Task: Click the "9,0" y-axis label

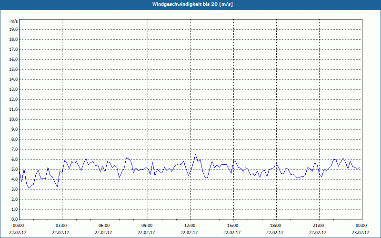Action: click(x=14, y=129)
